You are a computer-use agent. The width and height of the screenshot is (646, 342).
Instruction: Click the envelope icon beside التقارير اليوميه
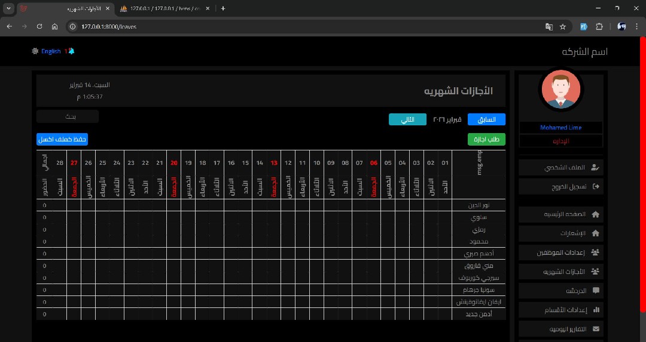596,329
